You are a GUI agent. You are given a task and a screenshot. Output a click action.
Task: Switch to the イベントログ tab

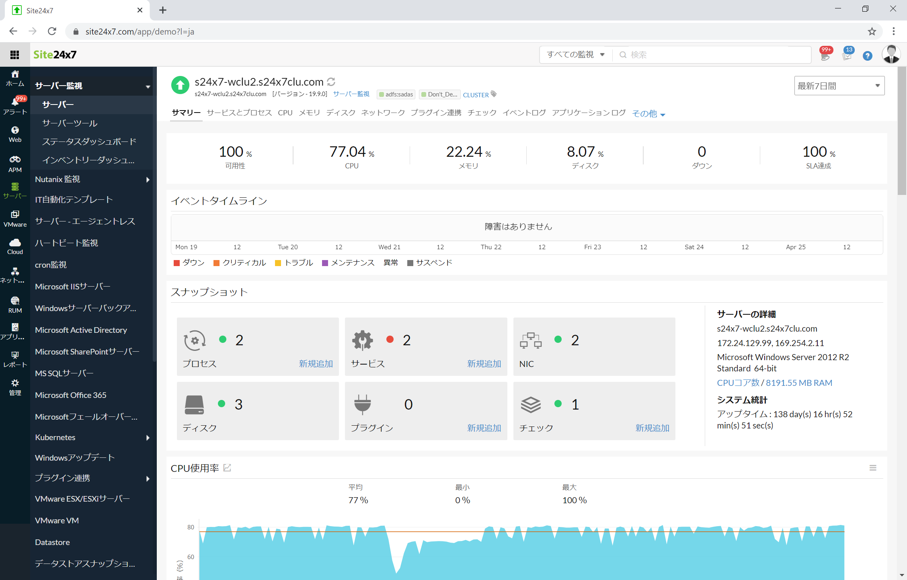tap(524, 113)
